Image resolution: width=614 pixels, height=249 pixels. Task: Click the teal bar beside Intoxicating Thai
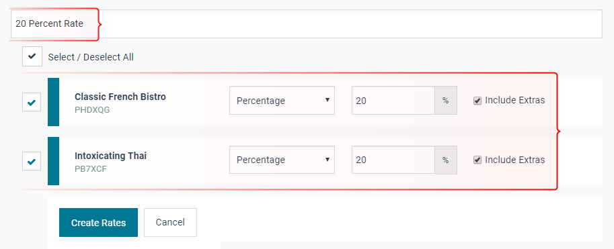point(53,161)
